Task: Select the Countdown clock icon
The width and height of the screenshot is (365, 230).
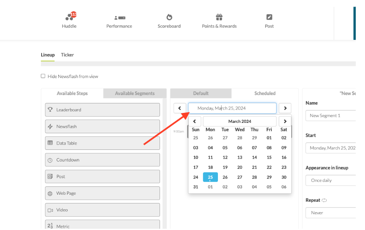Action: (50, 160)
